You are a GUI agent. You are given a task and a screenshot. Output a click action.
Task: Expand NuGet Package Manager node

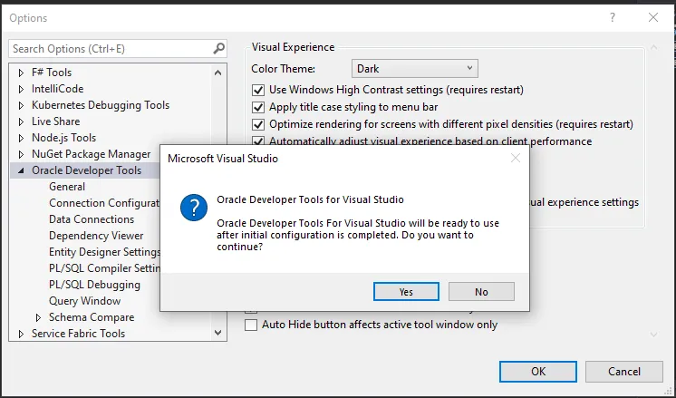[21, 154]
